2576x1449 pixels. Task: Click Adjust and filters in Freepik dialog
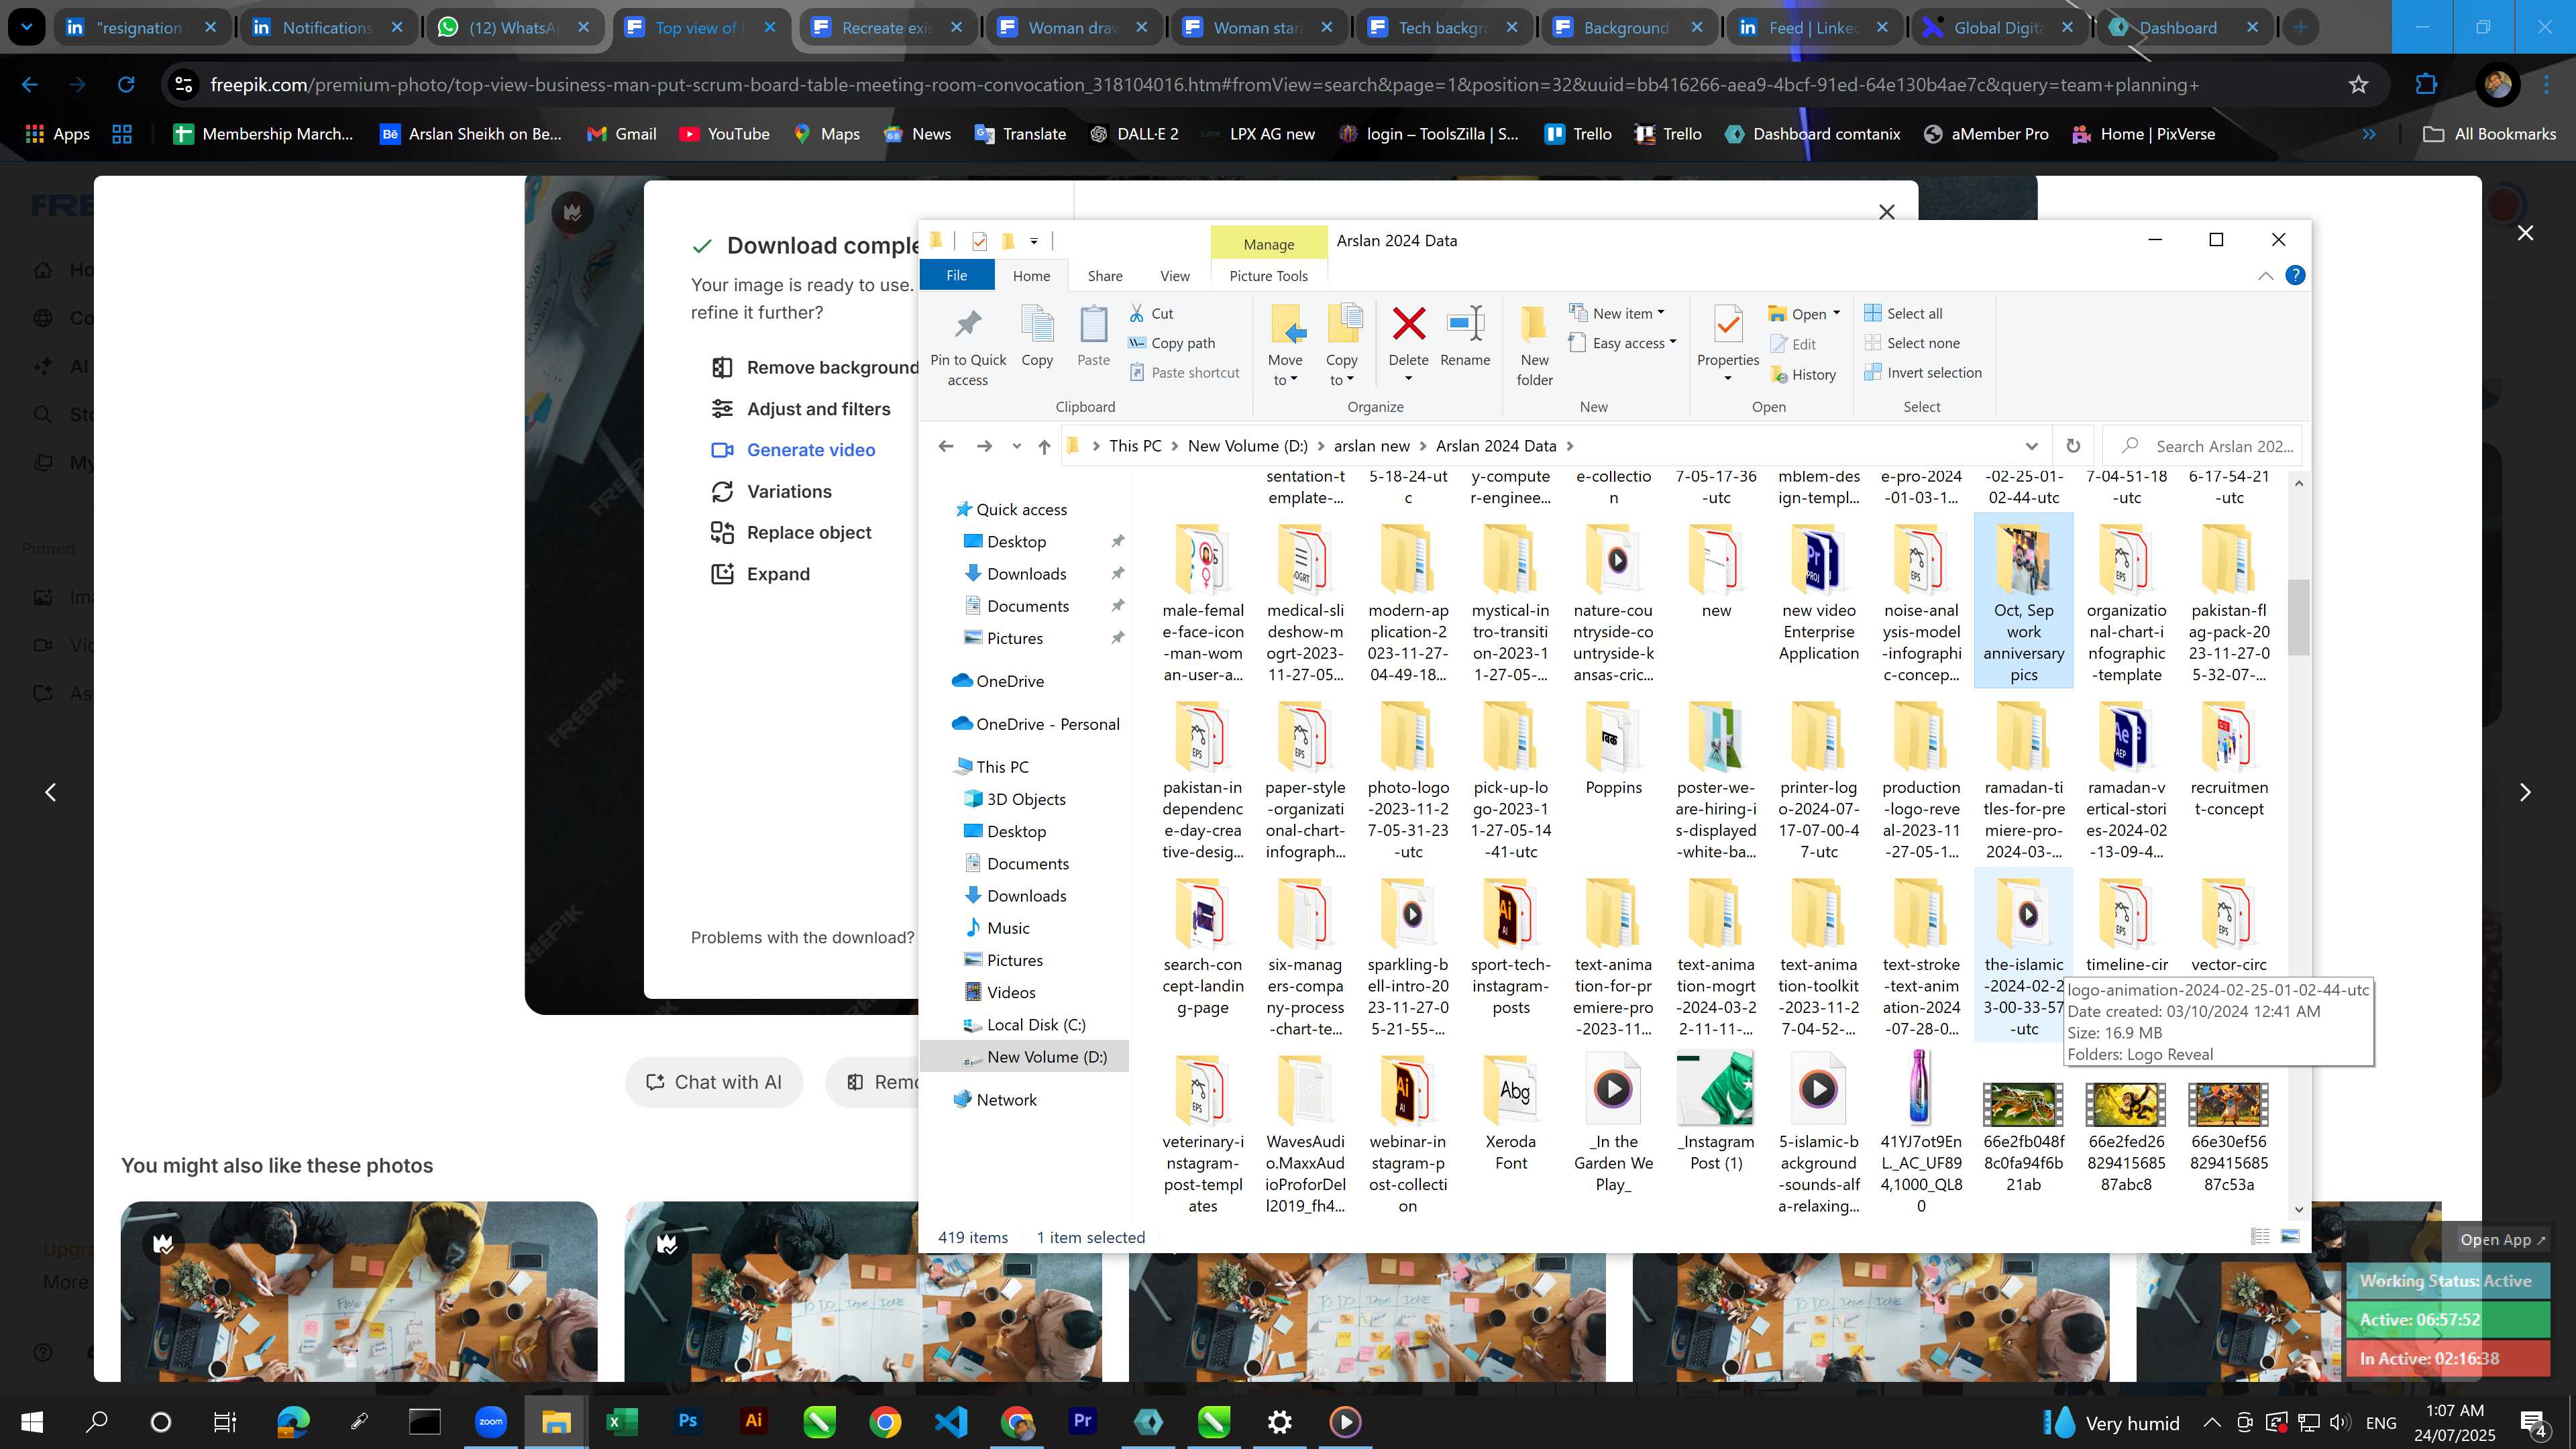(800, 408)
